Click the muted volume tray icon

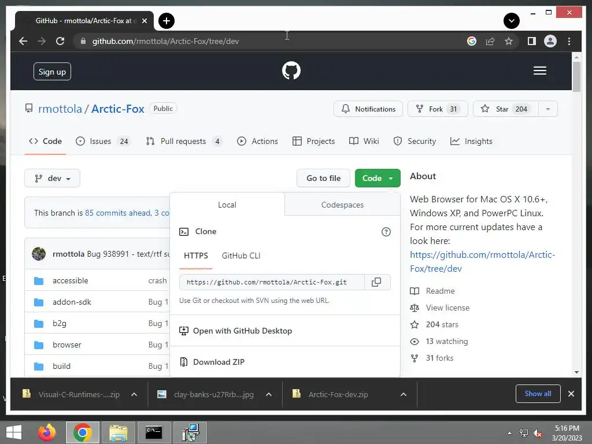coord(538,433)
